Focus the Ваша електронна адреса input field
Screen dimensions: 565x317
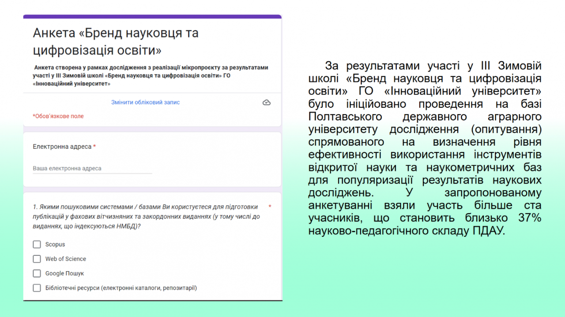click(92, 169)
